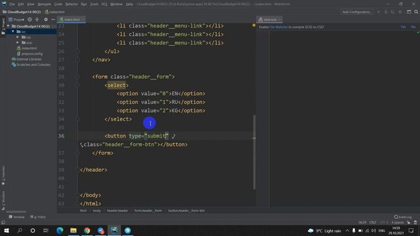Click Yes in the File Watcher banner
Image resolution: width=420 pixels, height=236 pixels.
coord(403,27)
